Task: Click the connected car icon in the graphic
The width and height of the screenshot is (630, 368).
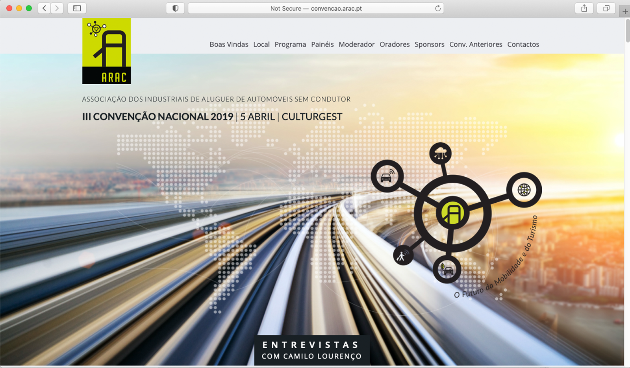Action: (x=387, y=176)
